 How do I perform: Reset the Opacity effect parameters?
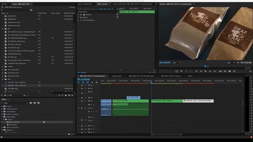pyautogui.click(x=117, y=17)
